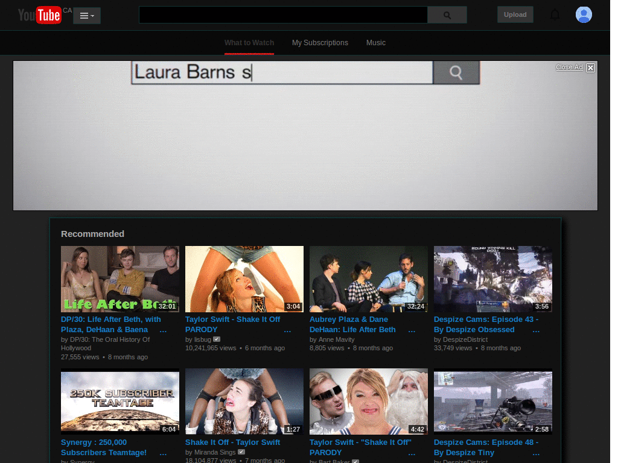The image size is (618, 463).
Task: Select the What to Watch tab
Action: point(249,43)
